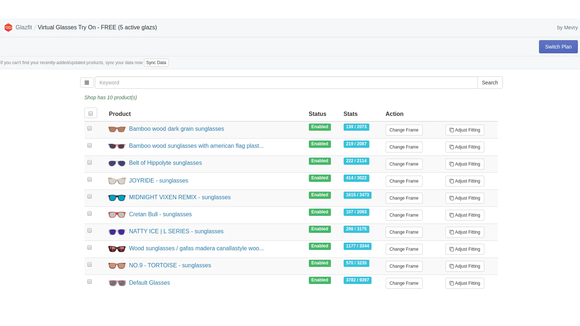The image size is (580, 326).
Task: Check the Bamboo wood dark grain sunglasses row
Action: tap(90, 128)
